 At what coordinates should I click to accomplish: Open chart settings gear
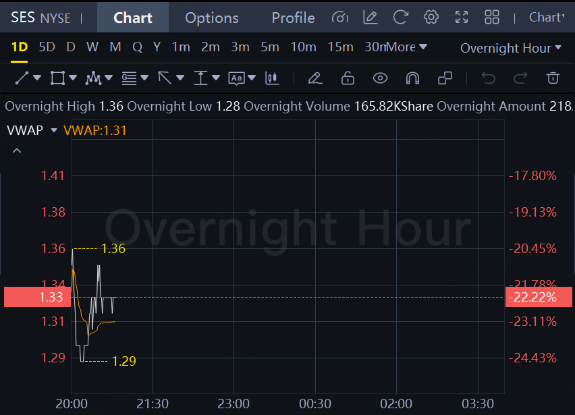[431, 18]
